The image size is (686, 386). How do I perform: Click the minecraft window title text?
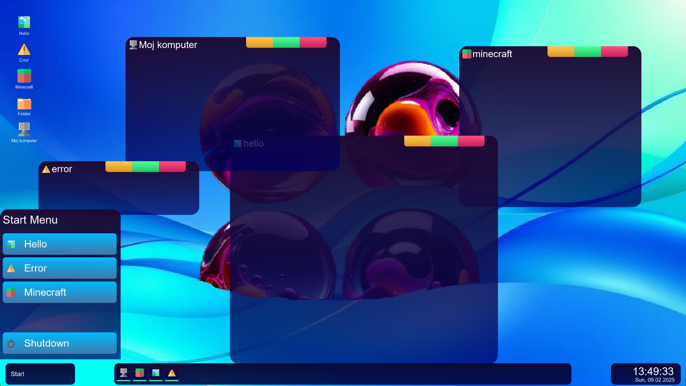click(492, 54)
